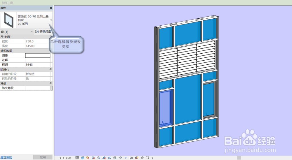Open the 窗 (1) instance filter dropdown
The width and height of the screenshot is (292, 160).
click(x=17, y=32)
